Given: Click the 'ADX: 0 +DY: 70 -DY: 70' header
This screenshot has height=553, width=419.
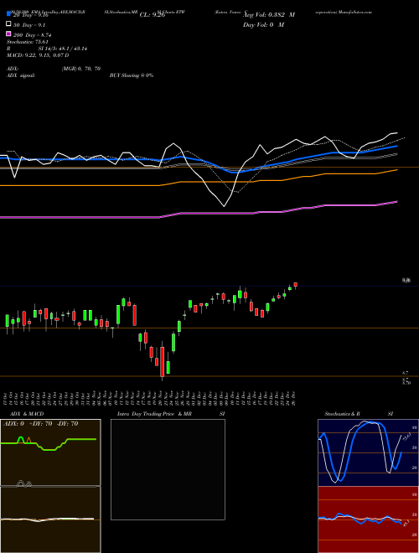Looking at the screenshot, I should coord(40,424).
